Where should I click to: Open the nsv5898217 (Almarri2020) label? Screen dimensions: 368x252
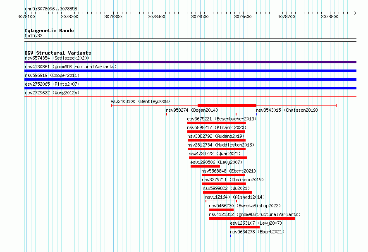pyautogui.click(x=217, y=127)
